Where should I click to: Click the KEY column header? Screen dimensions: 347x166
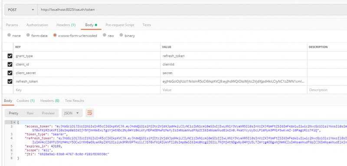coord(17,47)
